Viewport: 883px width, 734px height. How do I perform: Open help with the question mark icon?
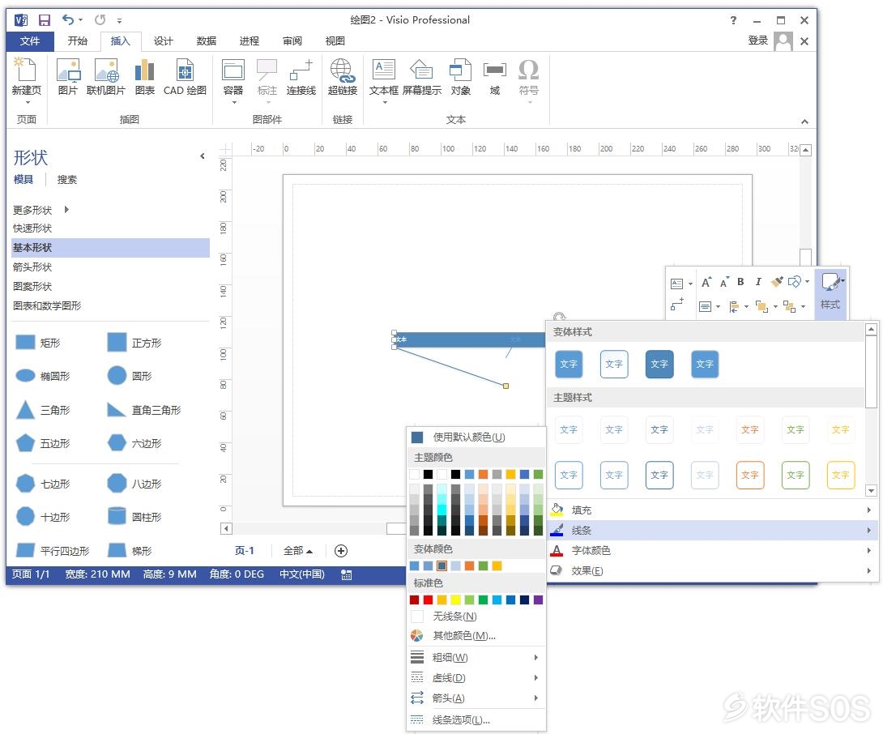coord(733,20)
